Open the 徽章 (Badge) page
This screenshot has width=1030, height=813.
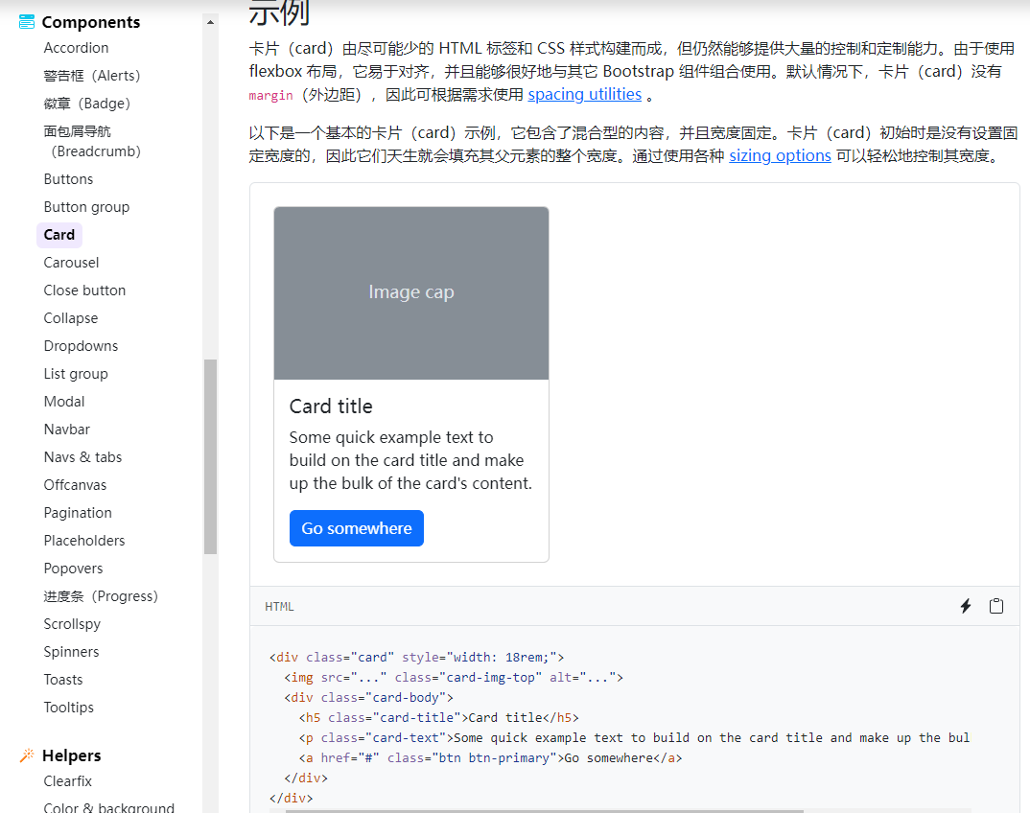(x=86, y=104)
